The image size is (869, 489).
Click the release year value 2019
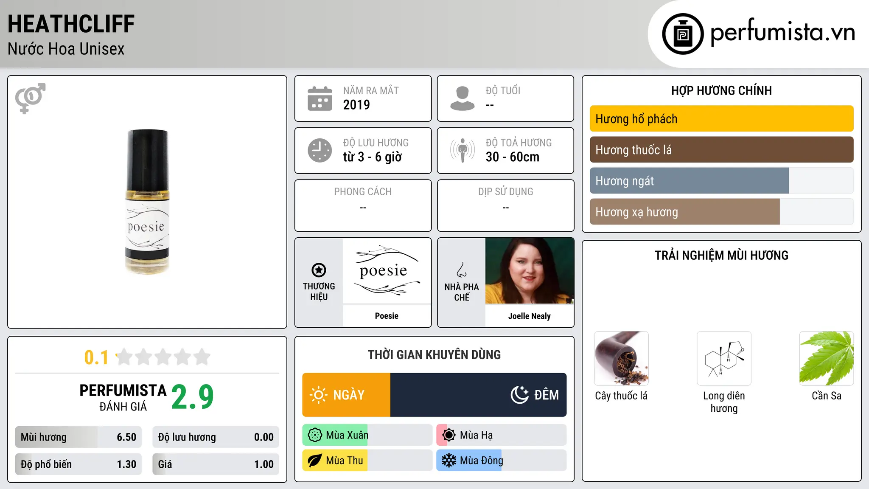(356, 105)
